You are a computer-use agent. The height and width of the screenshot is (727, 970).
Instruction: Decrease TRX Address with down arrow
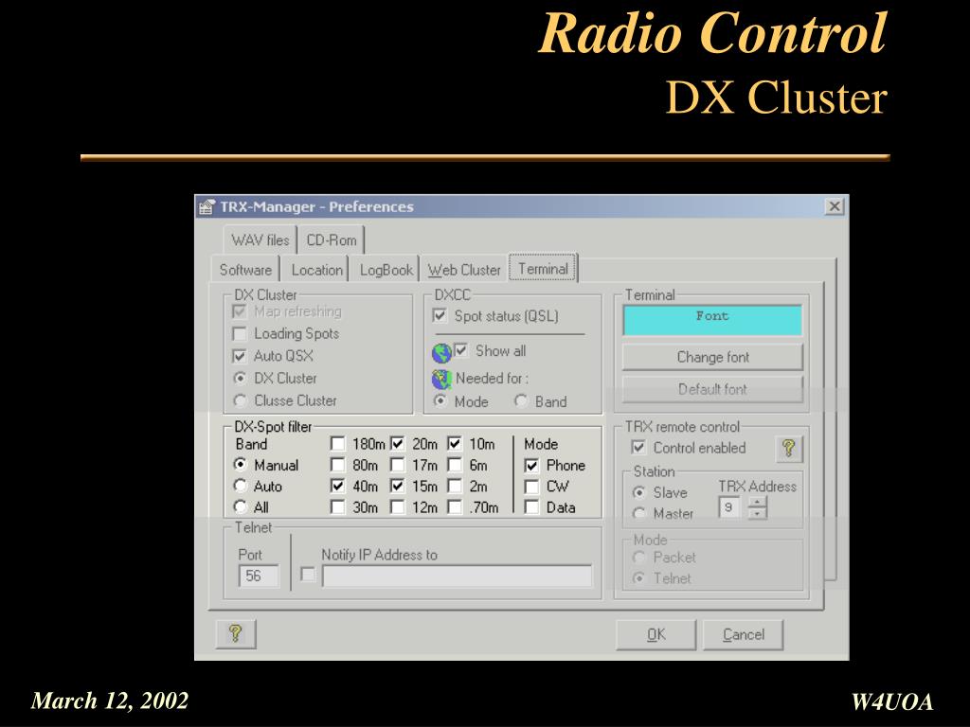(757, 514)
